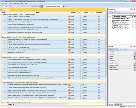Click the pin icon in the Filters Bar header
The width and height of the screenshot is (136, 108).
(x=133, y=46)
